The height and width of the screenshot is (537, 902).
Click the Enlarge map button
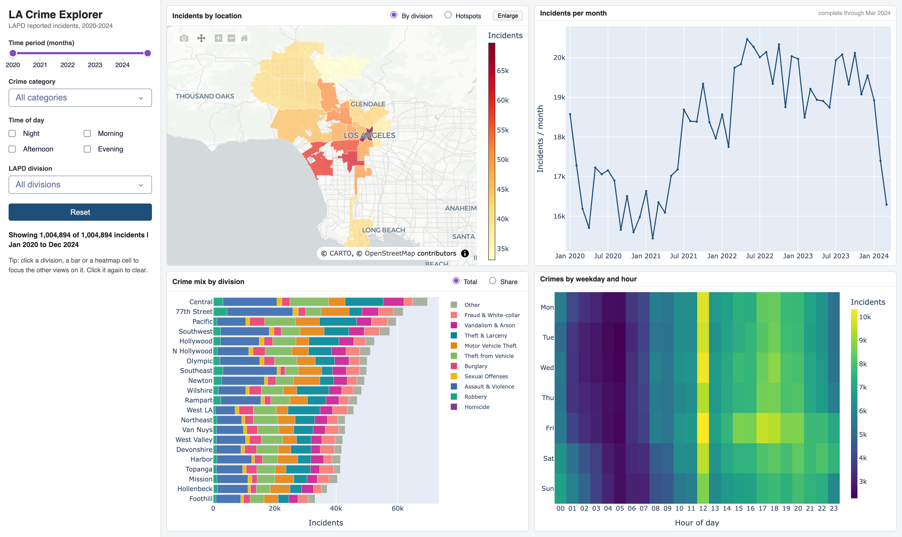click(x=508, y=16)
